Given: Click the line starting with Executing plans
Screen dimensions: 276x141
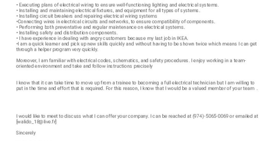Looking at the screenshot, I should tap(117, 5).
